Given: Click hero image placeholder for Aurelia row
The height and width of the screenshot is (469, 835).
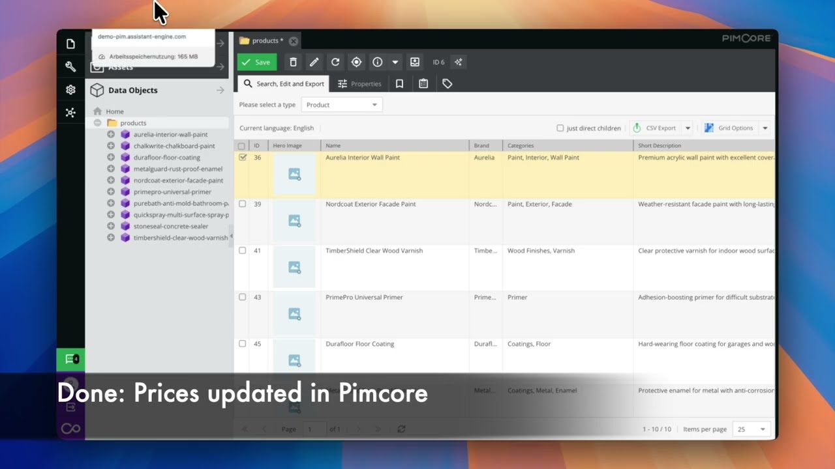Looking at the screenshot, I should (x=294, y=174).
